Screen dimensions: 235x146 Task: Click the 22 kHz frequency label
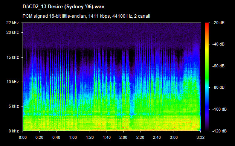[12, 23]
